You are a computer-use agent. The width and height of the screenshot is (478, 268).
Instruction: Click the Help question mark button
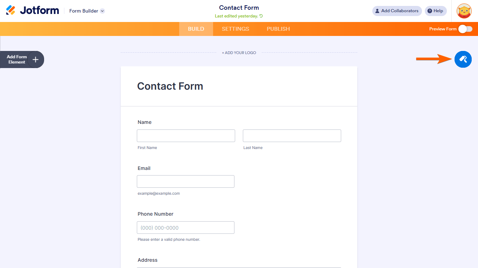(436, 11)
